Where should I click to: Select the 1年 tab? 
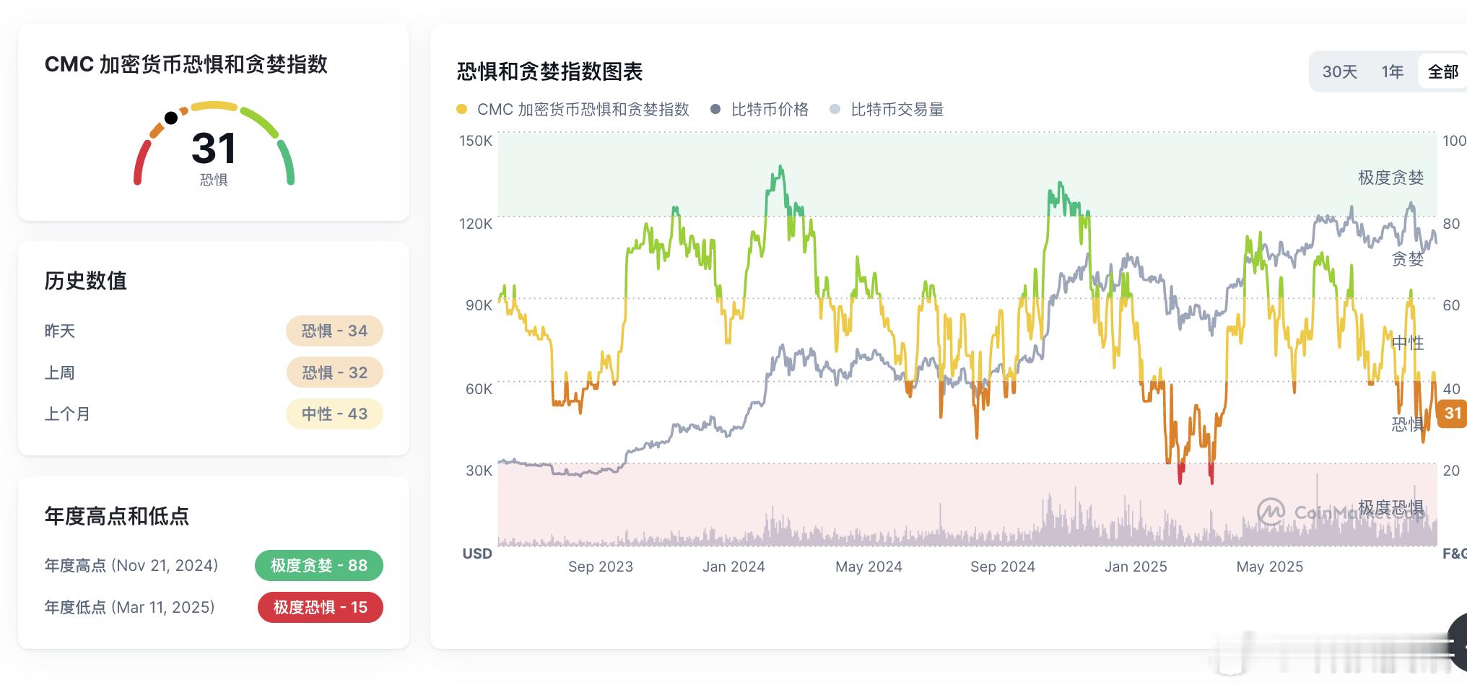pyautogui.click(x=1392, y=71)
